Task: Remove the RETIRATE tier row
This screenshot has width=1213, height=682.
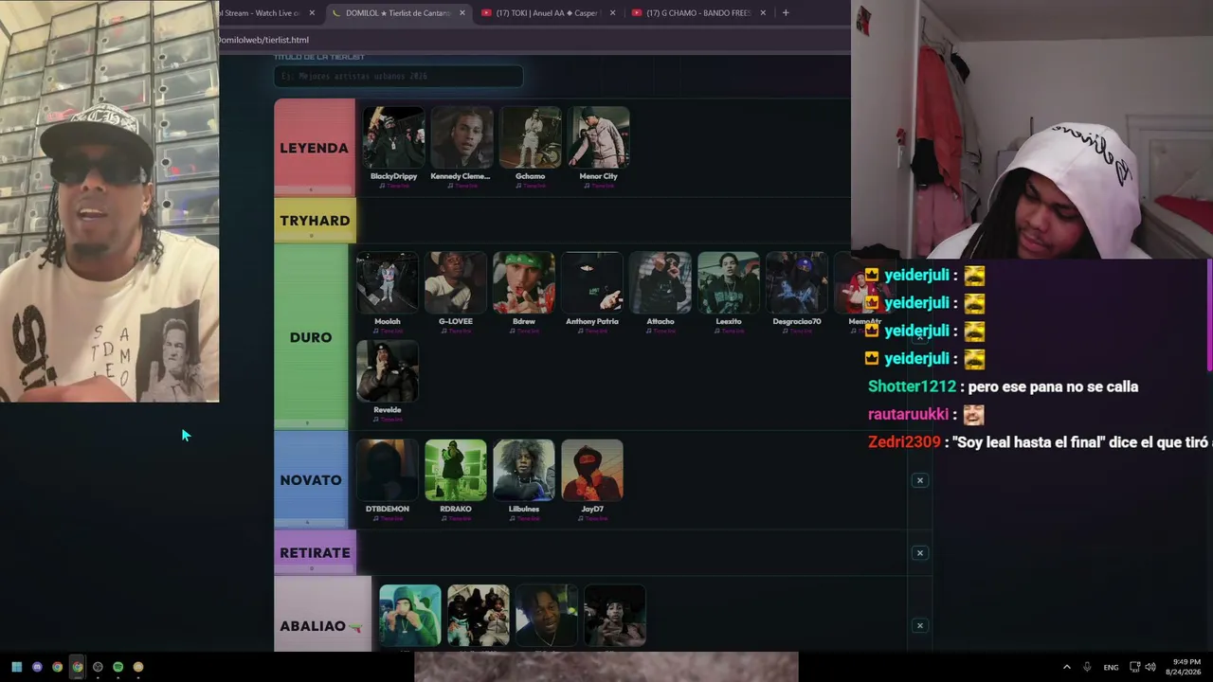Action: [x=919, y=553]
